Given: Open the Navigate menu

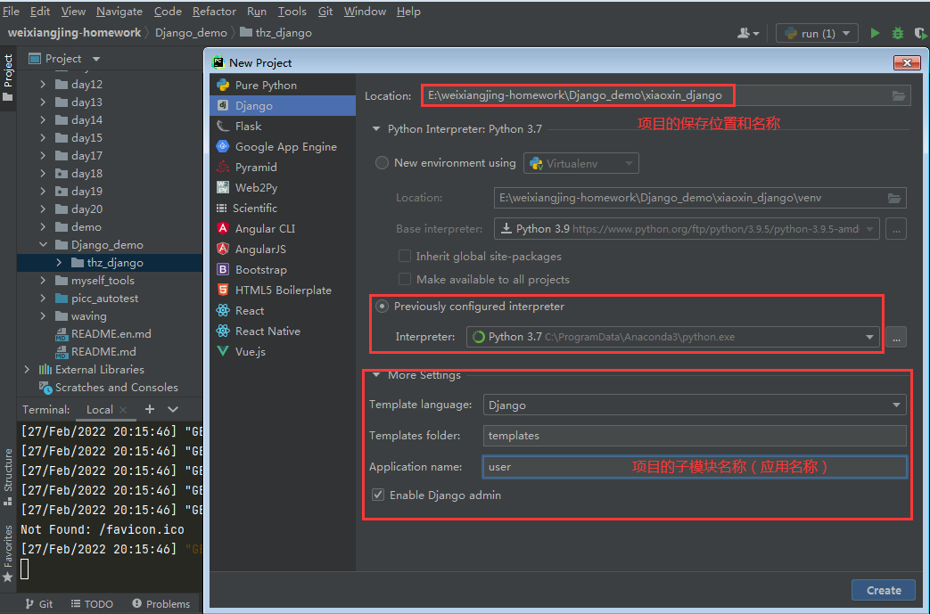Looking at the screenshot, I should coord(119,12).
